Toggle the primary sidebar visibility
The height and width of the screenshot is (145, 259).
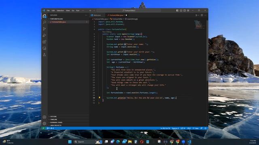pos(178,10)
